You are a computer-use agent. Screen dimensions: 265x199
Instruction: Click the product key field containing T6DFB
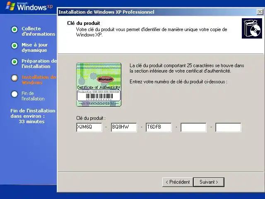coord(159,127)
